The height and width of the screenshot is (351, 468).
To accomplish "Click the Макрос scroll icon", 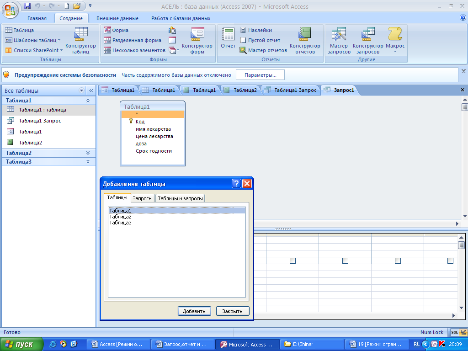I will click(395, 34).
